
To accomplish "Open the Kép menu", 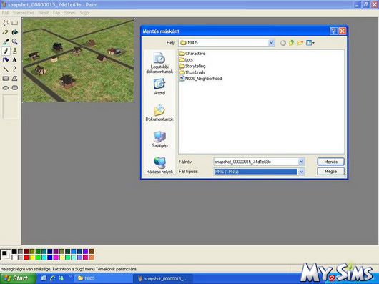I will tap(56, 13).
